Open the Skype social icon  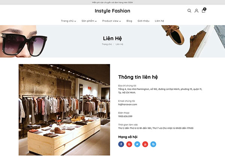click(153, 144)
